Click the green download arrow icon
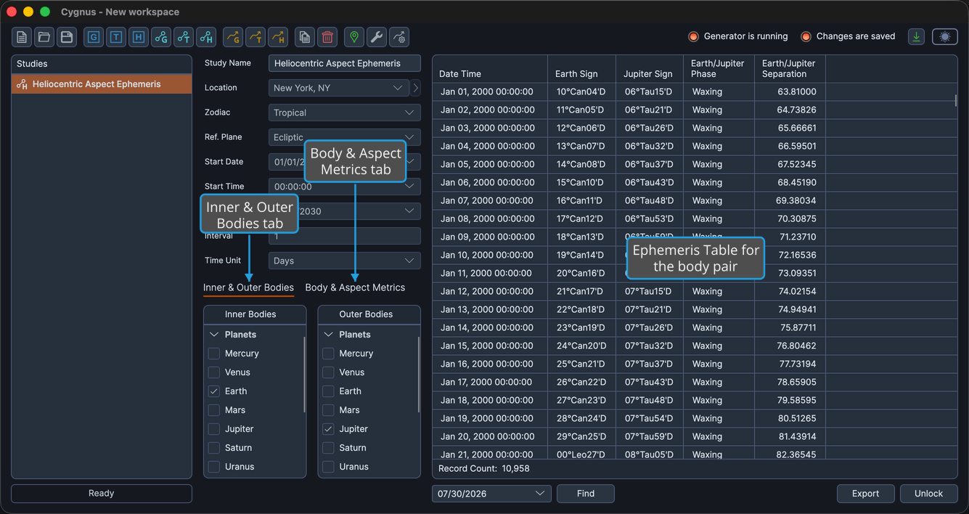The width and height of the screenshot is (969, 514). pyautogui.click(x=917, y=37)
